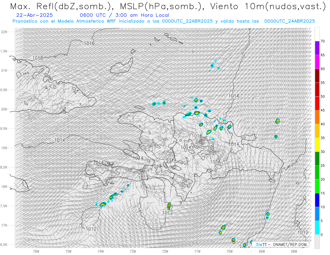Click the "74W" longitude axis label
This screenshot has height=255, width=330.
coord(101,251)
